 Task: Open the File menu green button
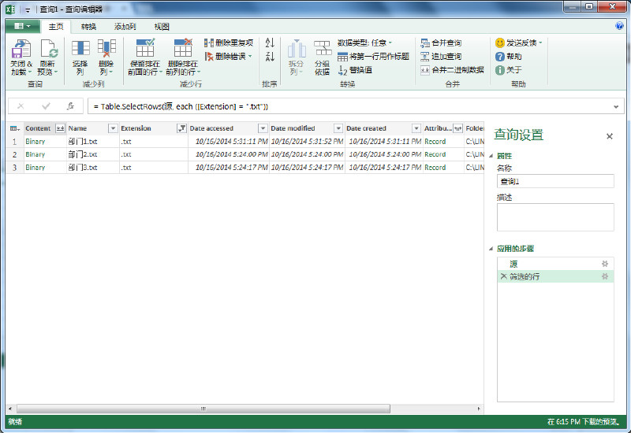click(x=23, y=26)
